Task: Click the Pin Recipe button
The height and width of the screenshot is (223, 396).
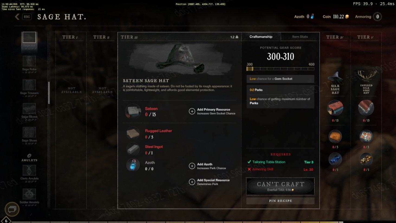Action: [280, 201]
